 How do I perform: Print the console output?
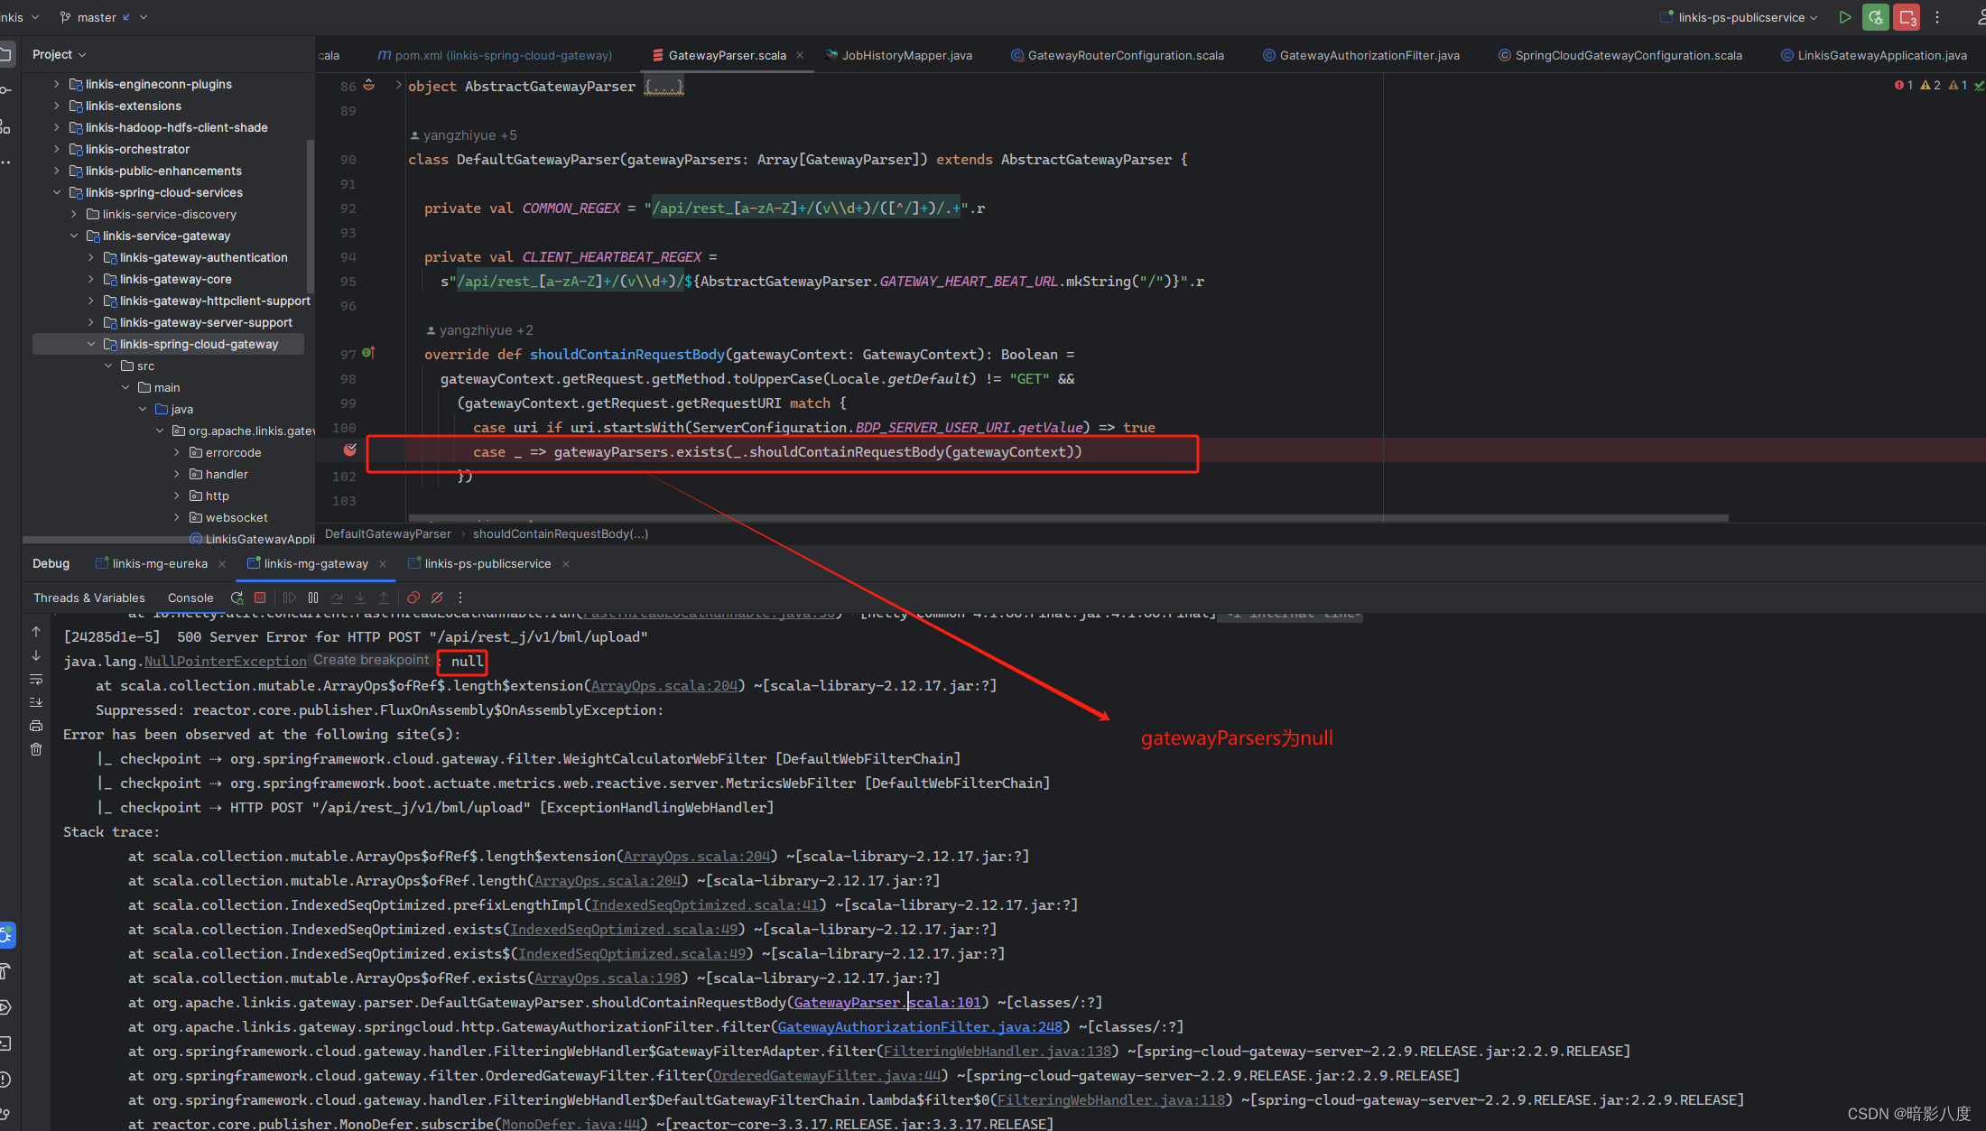[36, 726]
